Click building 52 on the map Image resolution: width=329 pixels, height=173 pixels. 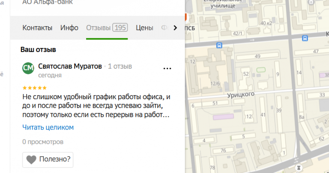(246, 74)
